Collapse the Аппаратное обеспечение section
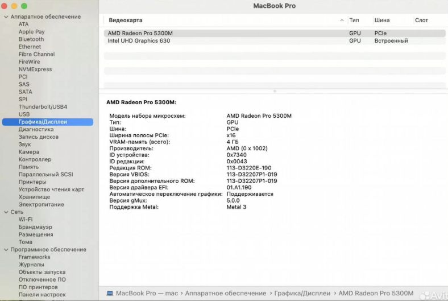448x301 pixels. tap(6, 17)
